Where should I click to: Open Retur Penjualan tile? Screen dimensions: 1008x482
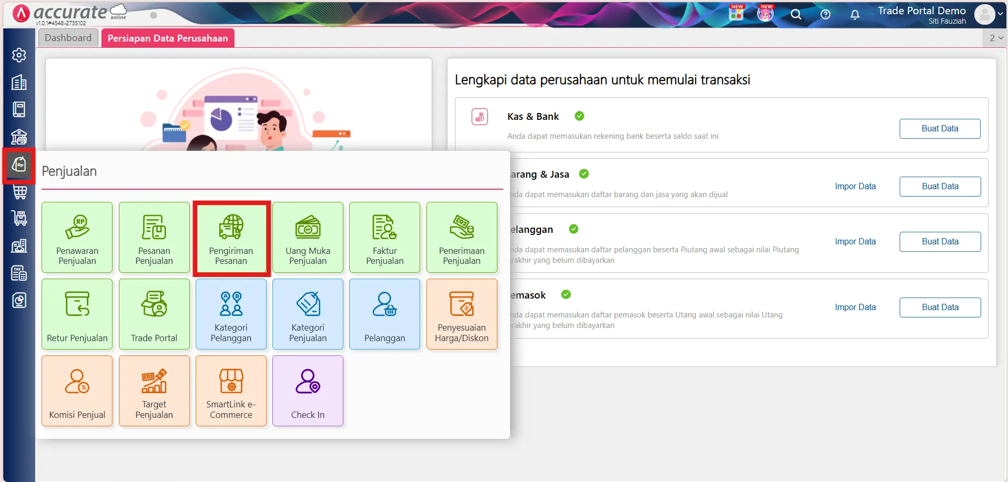click(77, 314)
